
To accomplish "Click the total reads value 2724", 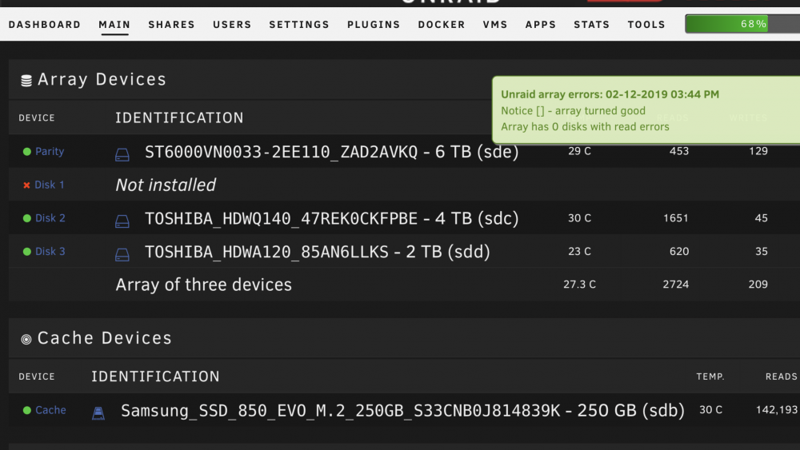I will pyautogui.click(x=676, y=285).
